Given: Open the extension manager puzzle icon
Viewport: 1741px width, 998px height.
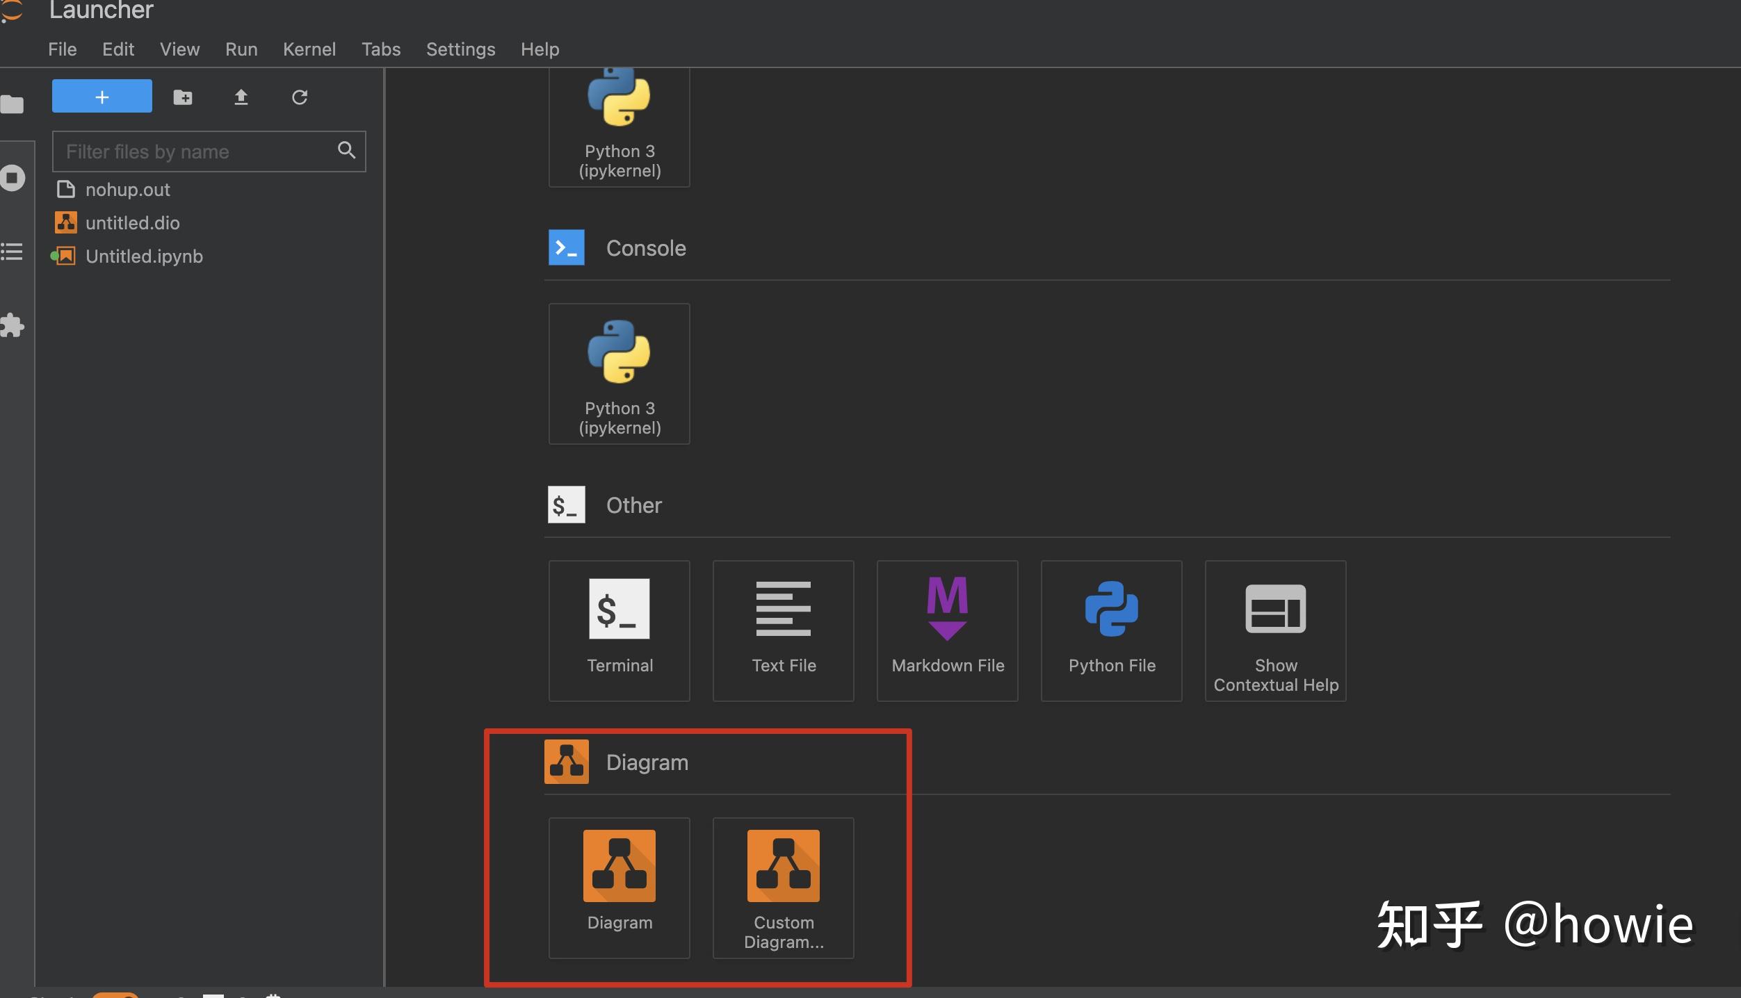Looking at the screenshot, I should coord(12,325).
